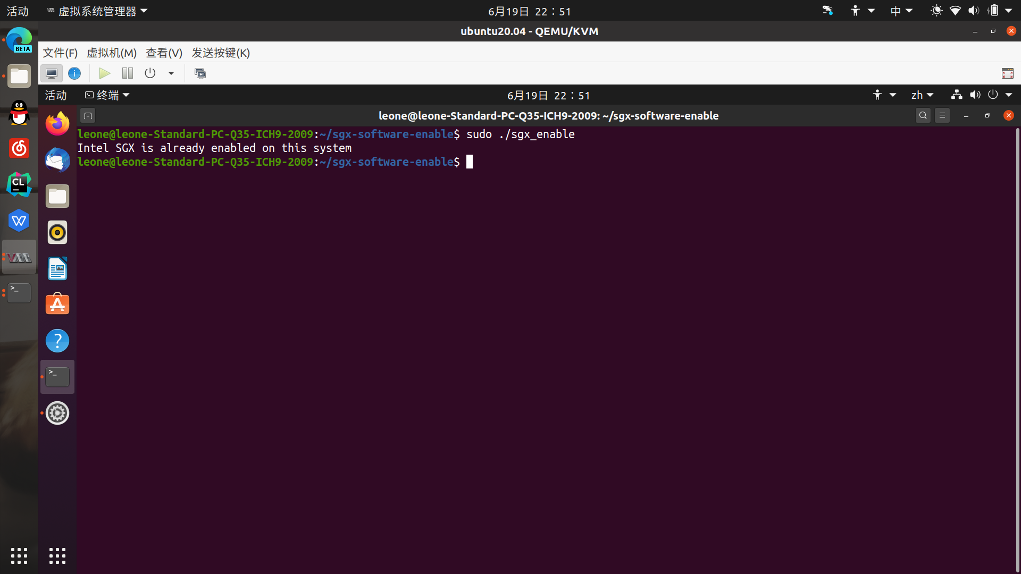Open the 发送按键(K) menu
The height and width of the screenshot is (574, 1021).
221,53
